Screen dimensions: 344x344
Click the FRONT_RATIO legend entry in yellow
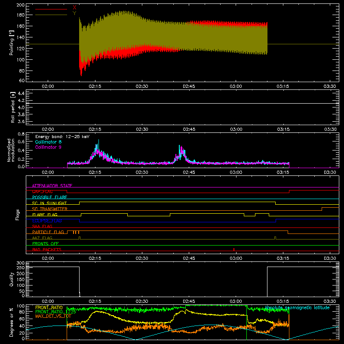pos(49,307)
